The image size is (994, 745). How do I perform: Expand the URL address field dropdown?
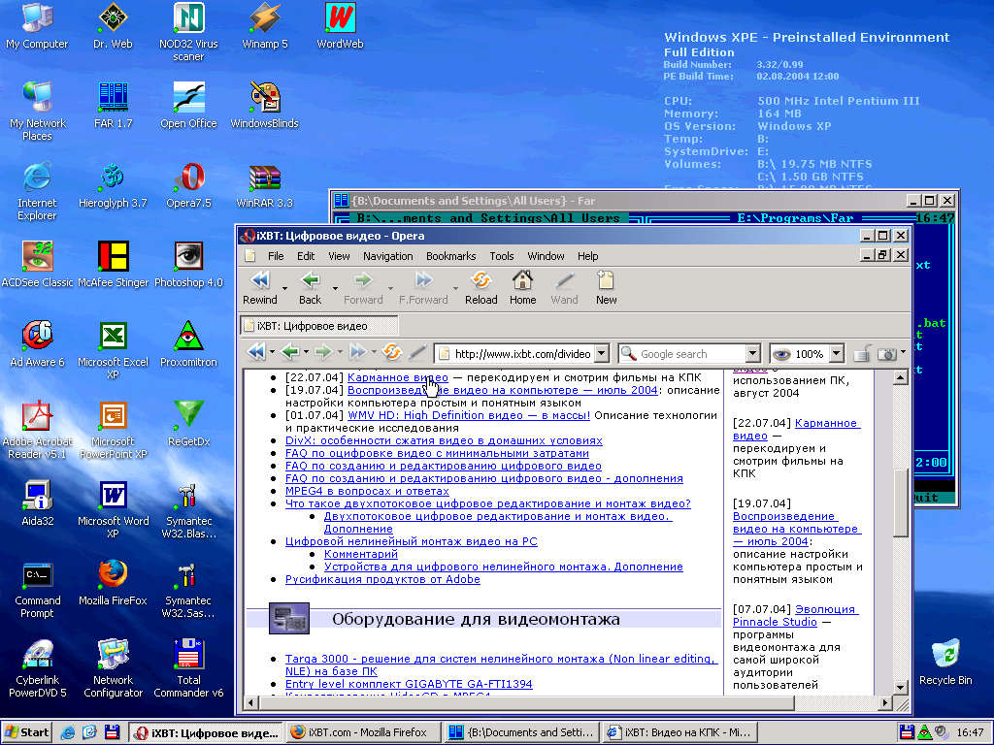point(601,354)
